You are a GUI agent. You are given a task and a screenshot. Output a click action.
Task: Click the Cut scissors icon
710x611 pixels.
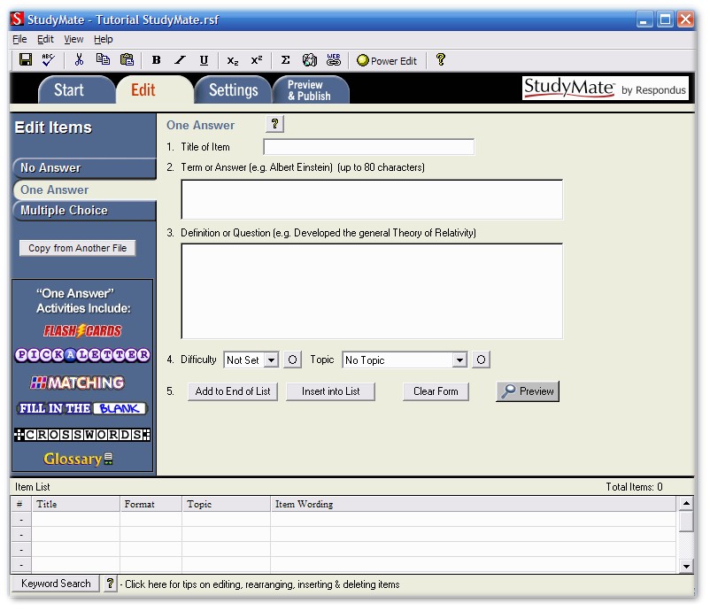(79, 60)
